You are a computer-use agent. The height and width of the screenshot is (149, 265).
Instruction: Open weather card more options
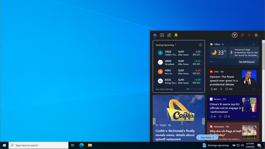(254, 44)
